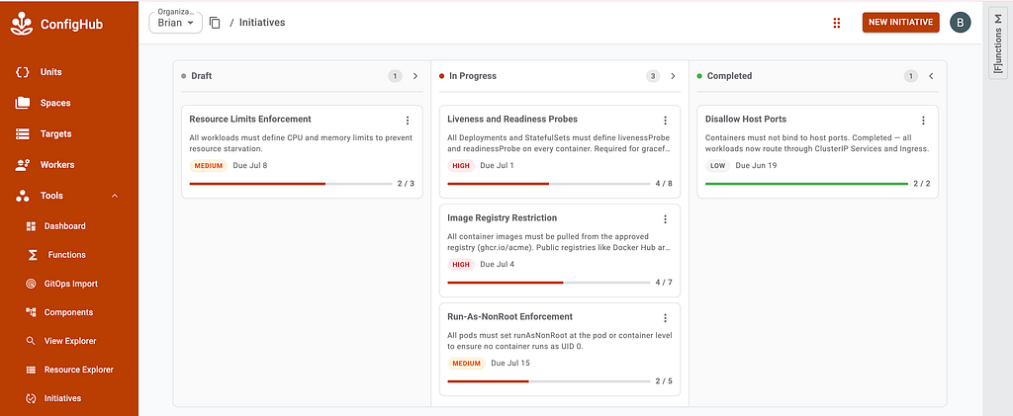
Task: Expand the Functions side panel tab
Action: pyautogui.click(x=998, y=42)
